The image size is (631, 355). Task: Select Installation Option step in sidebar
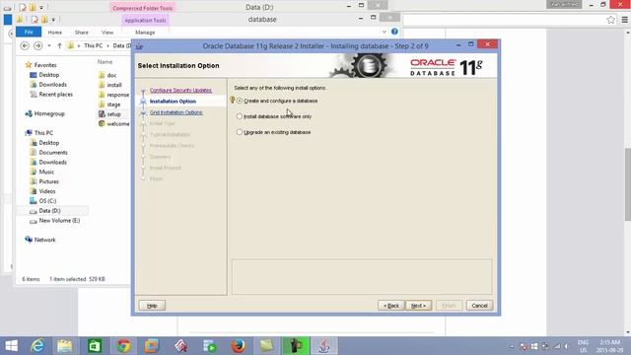pyautogui.click(x=174, y=101)
